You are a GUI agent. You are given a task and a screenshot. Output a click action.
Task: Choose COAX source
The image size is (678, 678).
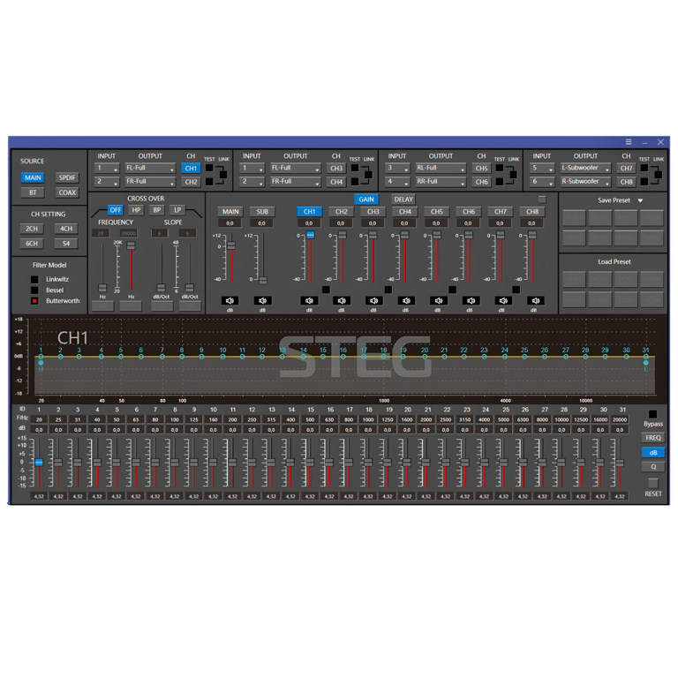67,192
